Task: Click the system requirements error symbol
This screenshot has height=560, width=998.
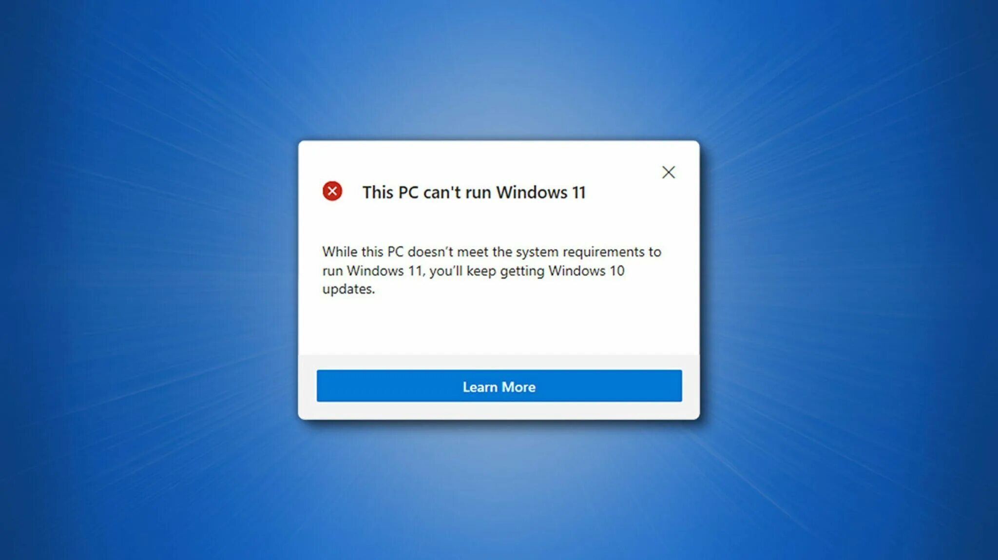Action: [331, 191]
